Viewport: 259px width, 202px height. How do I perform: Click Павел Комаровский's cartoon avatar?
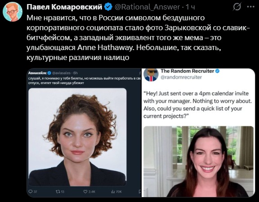[13, 12]
